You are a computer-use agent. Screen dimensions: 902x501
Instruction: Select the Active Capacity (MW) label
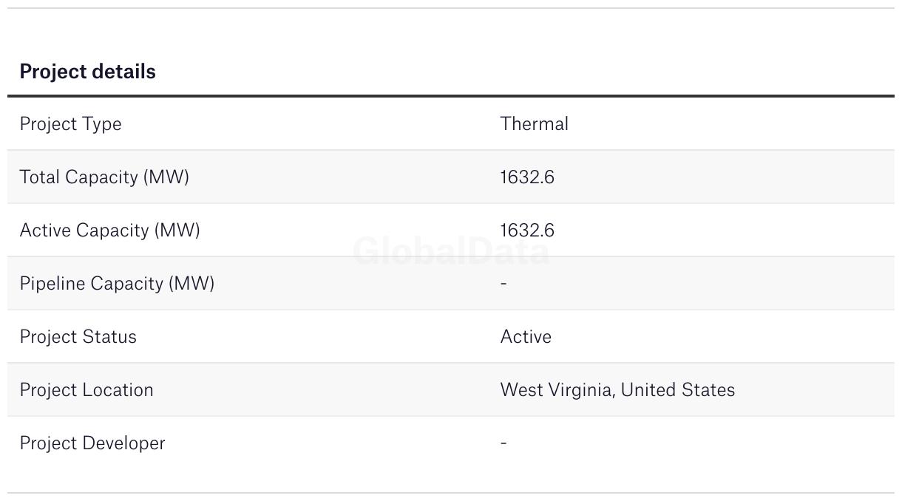(x=109, y=231)
